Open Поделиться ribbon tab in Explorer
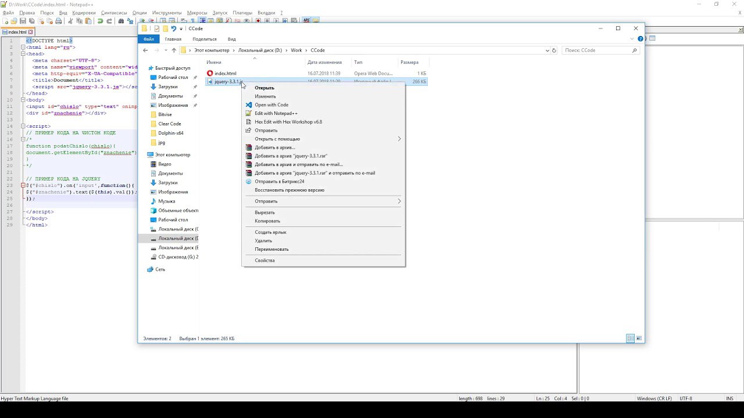Viewport: 744px width, 418px height. click(205, 39)
